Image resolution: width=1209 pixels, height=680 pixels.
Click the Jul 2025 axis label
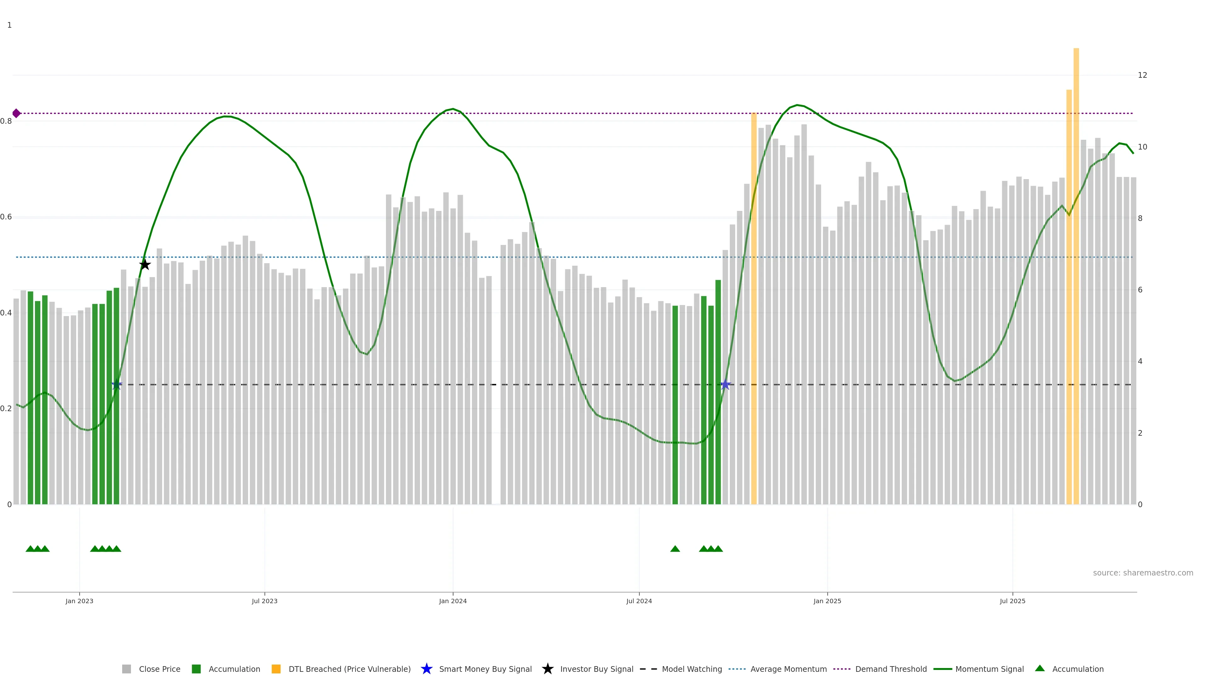(1012, 601)
